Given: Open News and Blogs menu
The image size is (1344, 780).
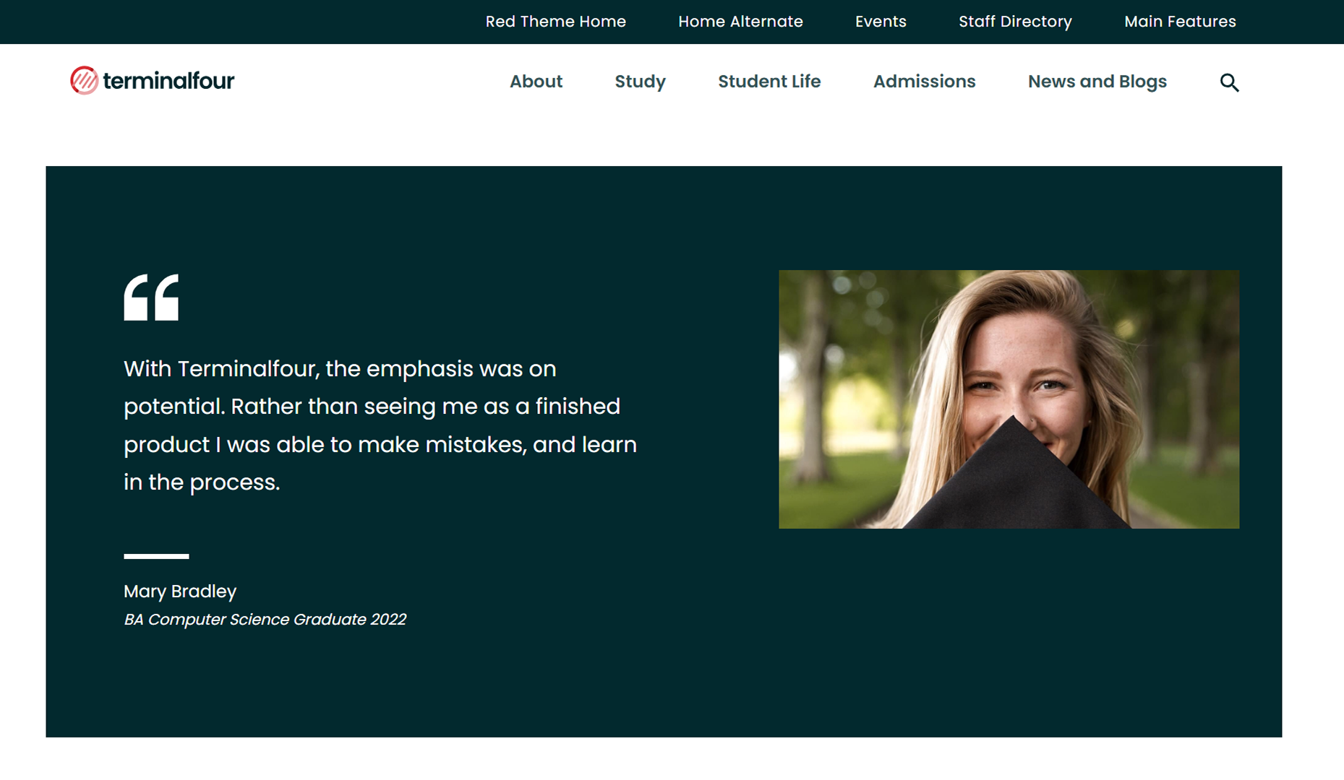Looking at the screenshot, I should pyautogui.click(x=1097, y=82).
